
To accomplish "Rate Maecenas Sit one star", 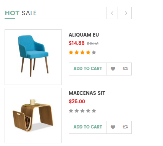I will [71, 111].
